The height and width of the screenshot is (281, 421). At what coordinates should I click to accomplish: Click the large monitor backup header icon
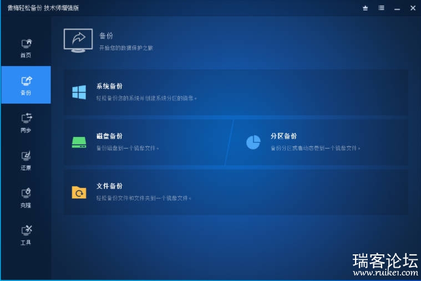78,40
